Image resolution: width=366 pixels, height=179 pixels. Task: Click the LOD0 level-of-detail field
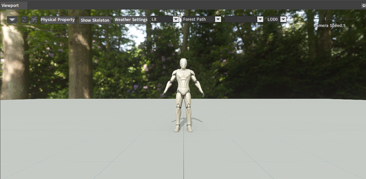[273, 19]
